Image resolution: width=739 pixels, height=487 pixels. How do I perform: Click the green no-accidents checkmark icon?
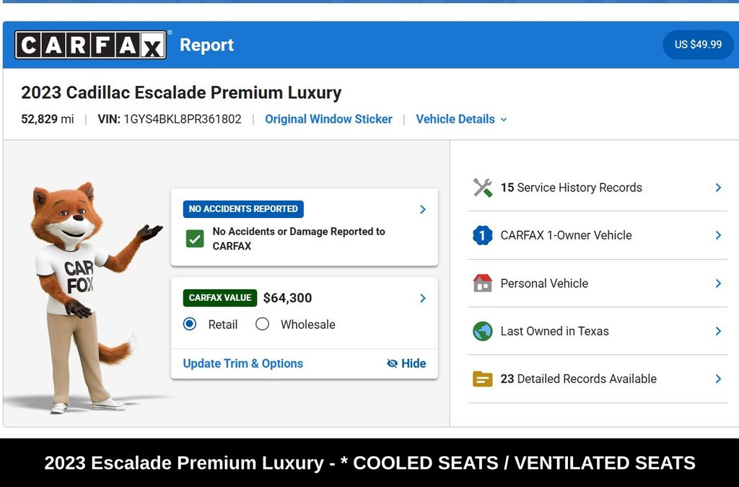coord(195,239)
